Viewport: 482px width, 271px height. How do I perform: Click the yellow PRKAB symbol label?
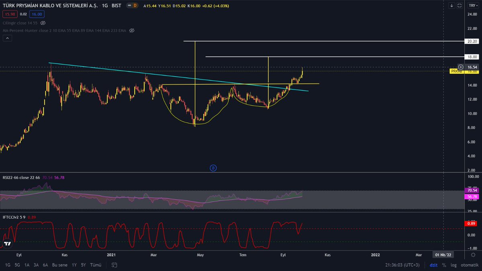point(457,71)
